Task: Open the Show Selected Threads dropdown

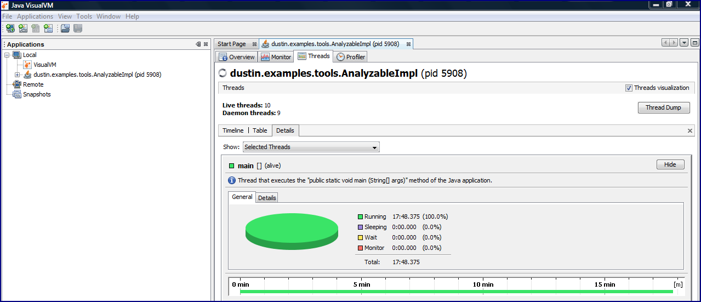Action: click(x=311, y=147)
